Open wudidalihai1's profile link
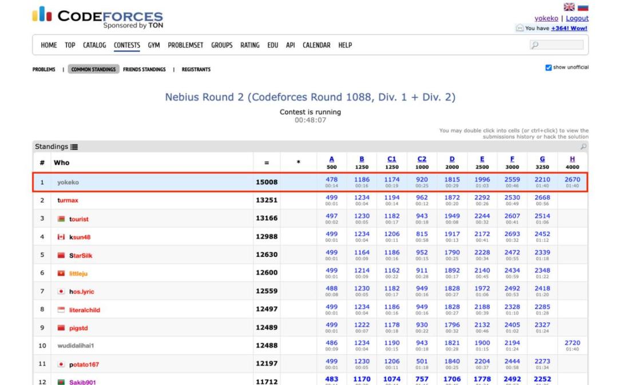 [x=76, y=346]
